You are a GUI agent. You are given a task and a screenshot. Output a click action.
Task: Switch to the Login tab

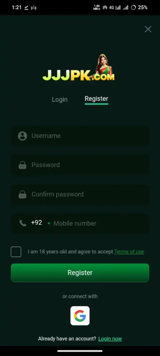click(x=60, y=99)
